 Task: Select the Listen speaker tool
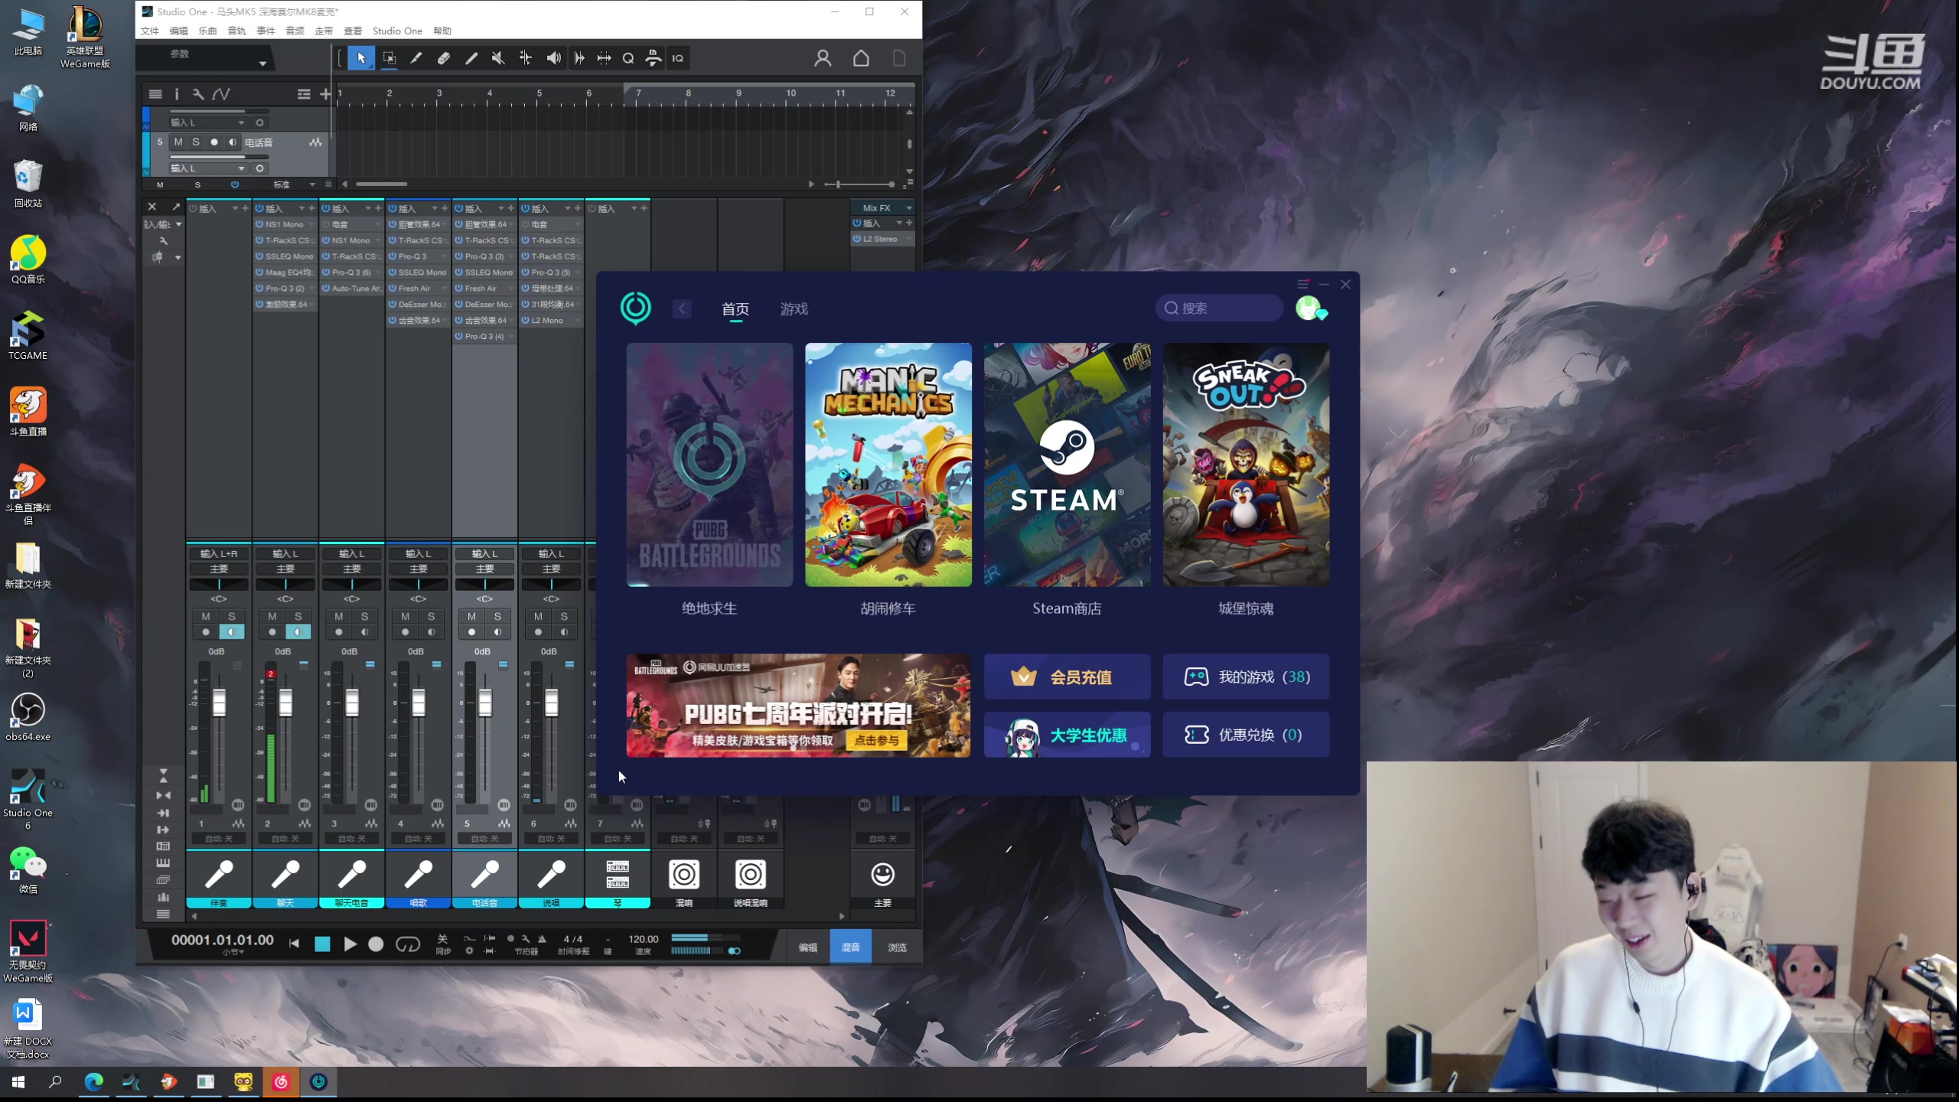point(553,58)
